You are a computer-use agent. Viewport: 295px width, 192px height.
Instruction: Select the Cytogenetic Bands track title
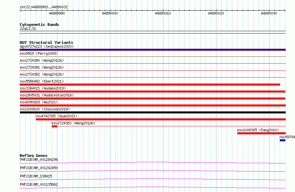(x=39, y=25)
